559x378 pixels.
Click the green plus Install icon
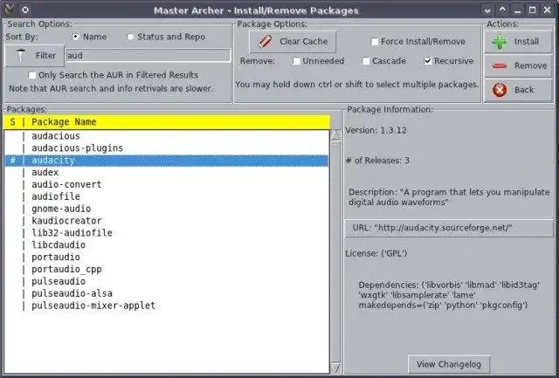click(x=500, y=42)
